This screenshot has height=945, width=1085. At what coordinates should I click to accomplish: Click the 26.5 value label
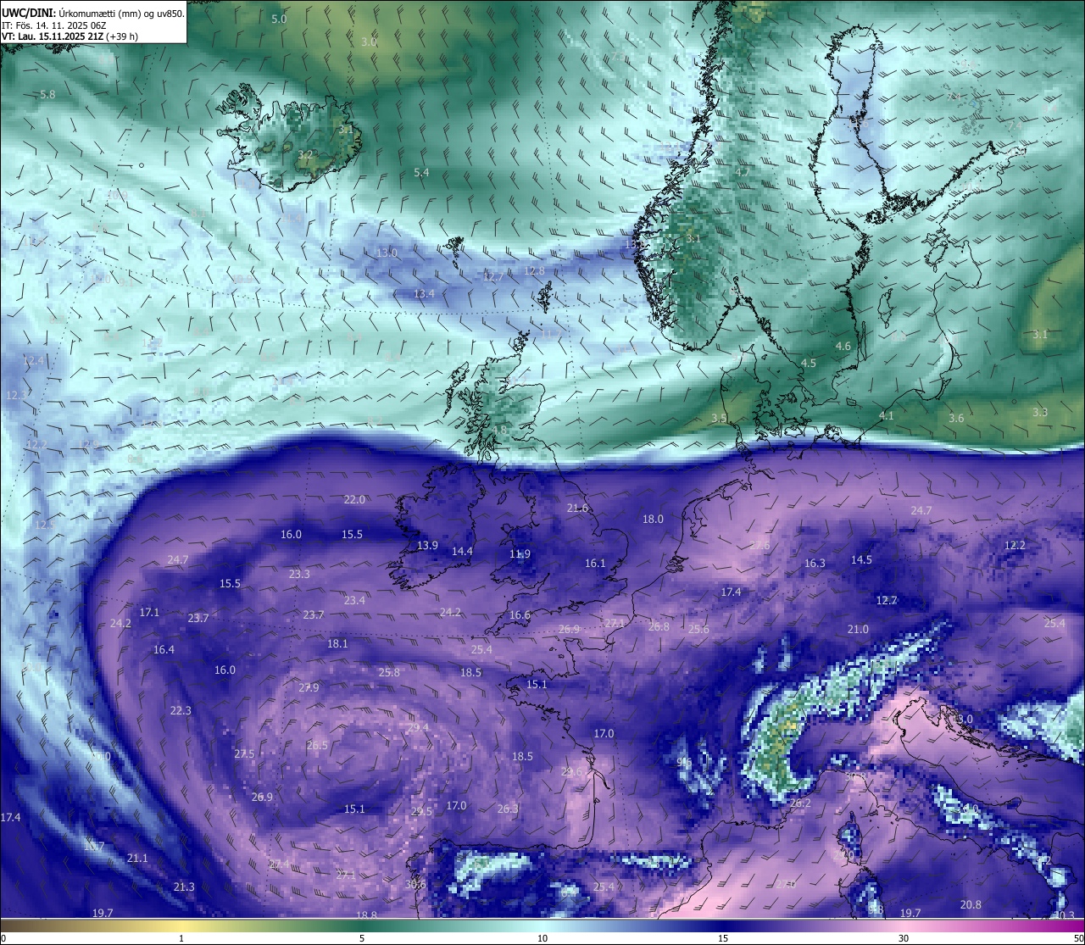(x=317, y=746)
